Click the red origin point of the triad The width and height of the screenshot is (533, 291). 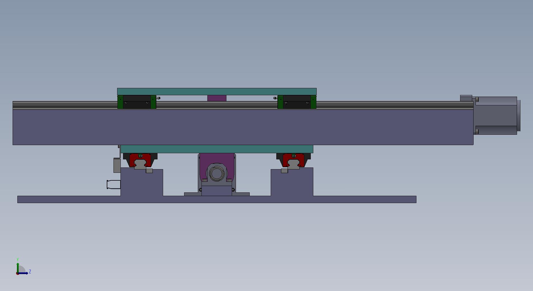[x=17, y=273]
